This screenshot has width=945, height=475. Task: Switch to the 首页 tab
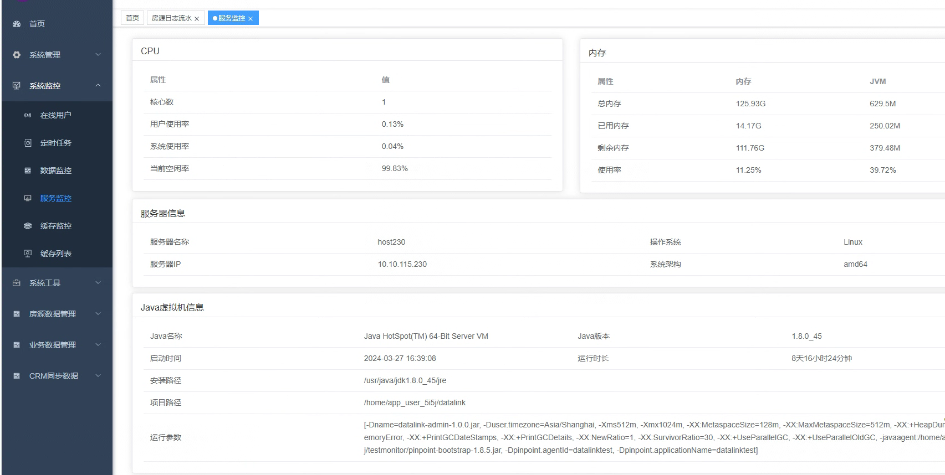[132, 18]
